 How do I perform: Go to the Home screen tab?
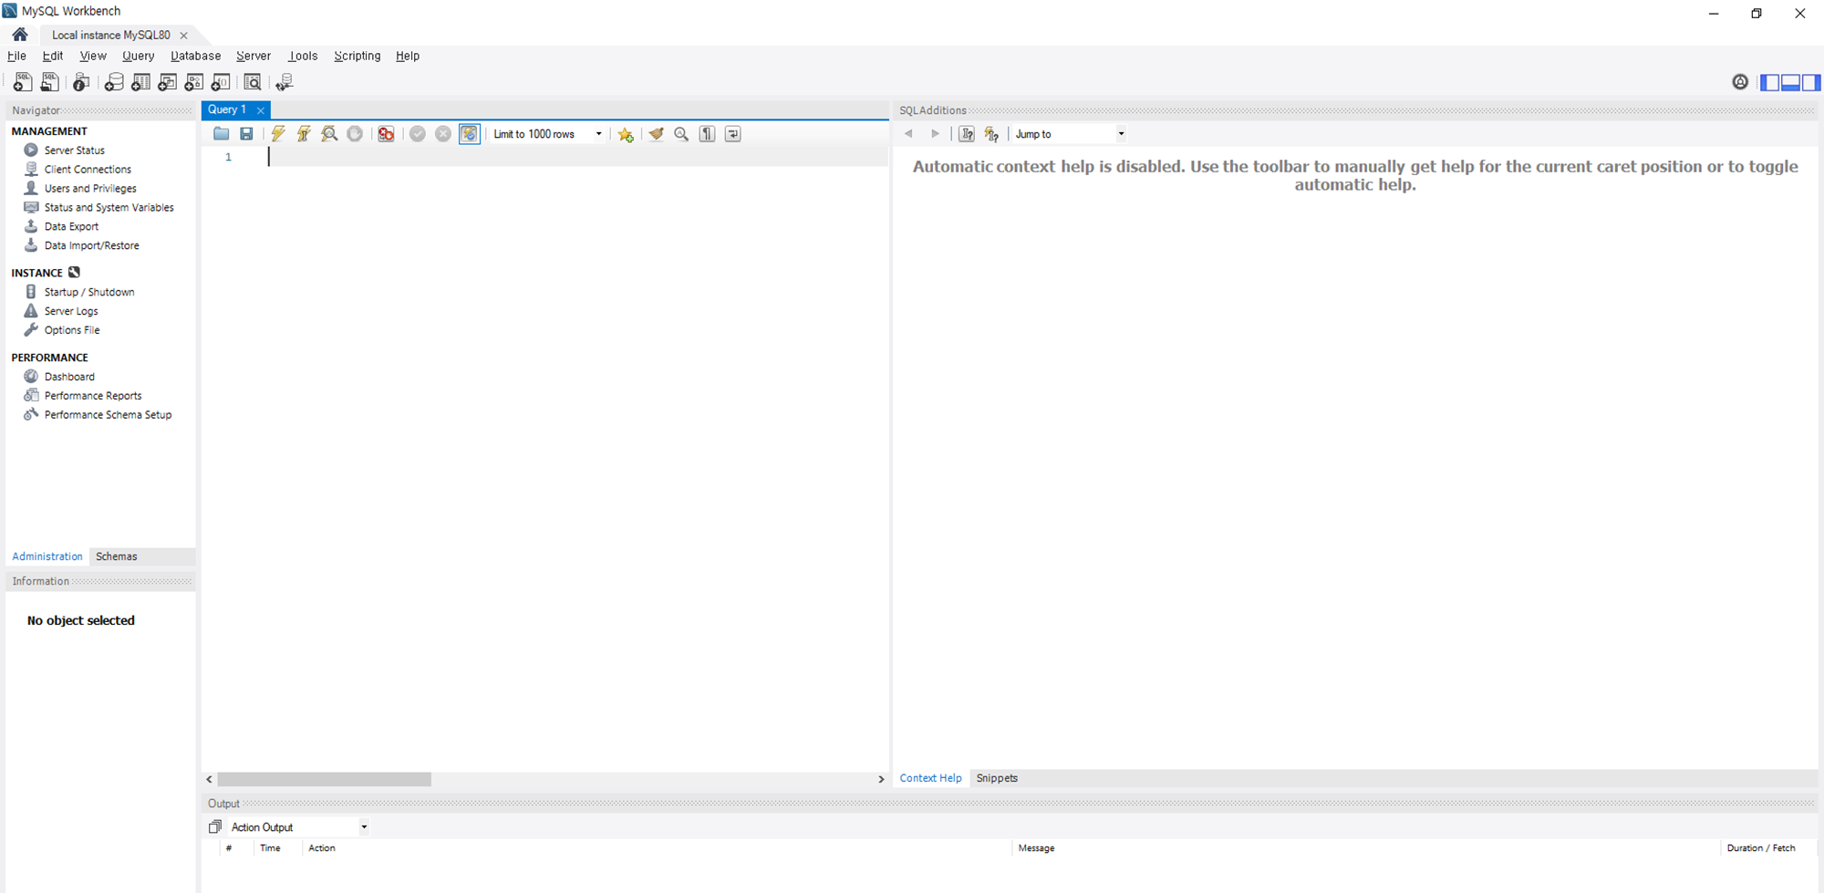20,35
